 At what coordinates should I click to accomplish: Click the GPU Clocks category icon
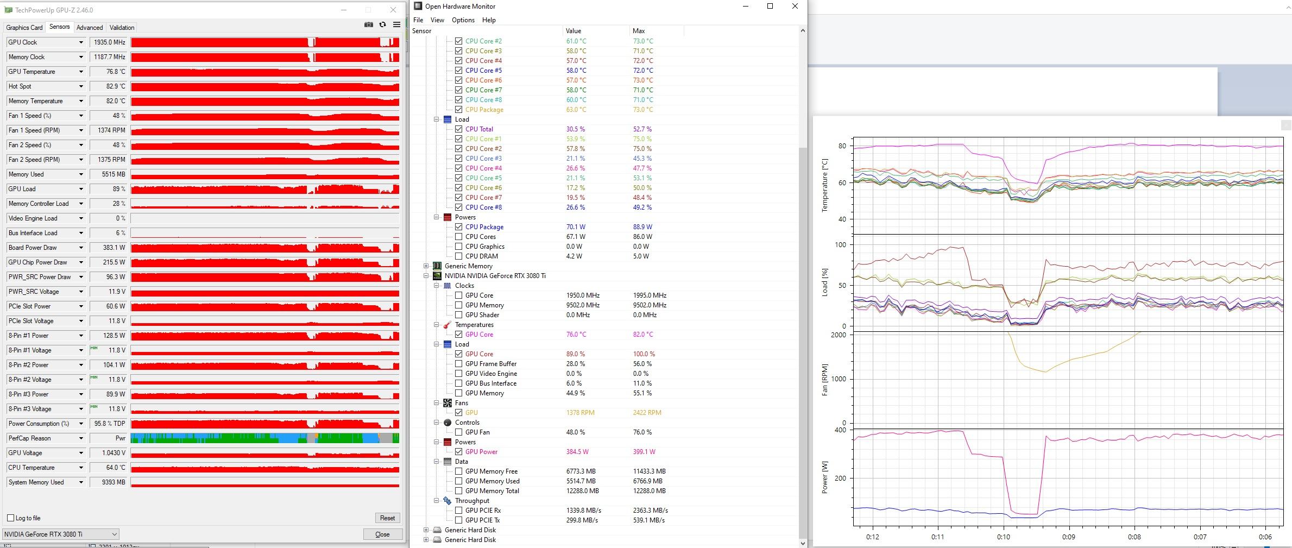coord(448,286)
